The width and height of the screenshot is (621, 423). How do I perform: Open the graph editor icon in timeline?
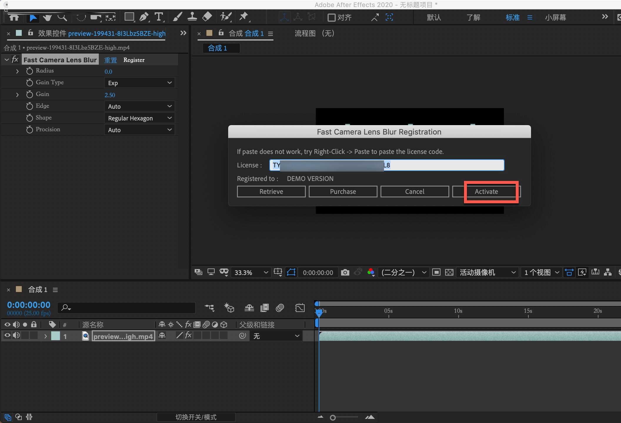coord(300,308)
